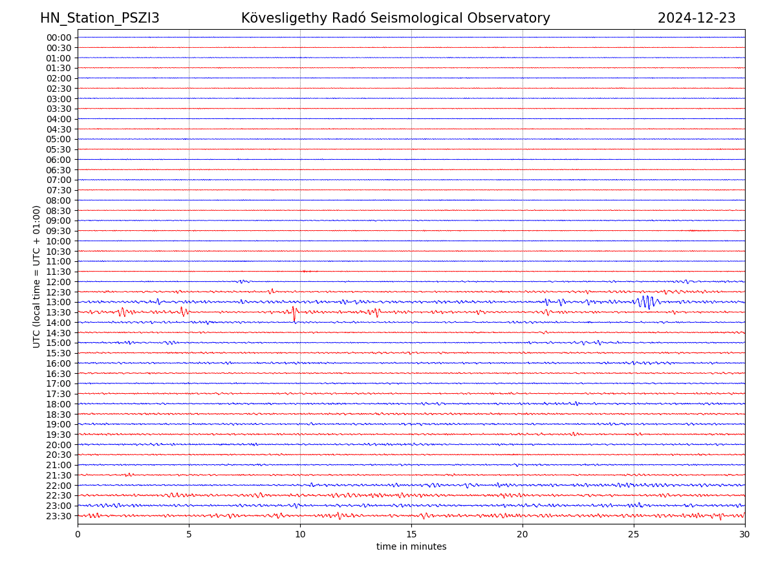
Task: Select the 23:30 row time label
Action: coord(58,516)
